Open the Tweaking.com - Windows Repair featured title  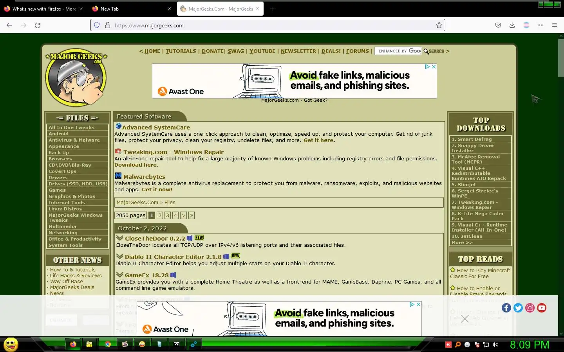[x=174, y=152]
